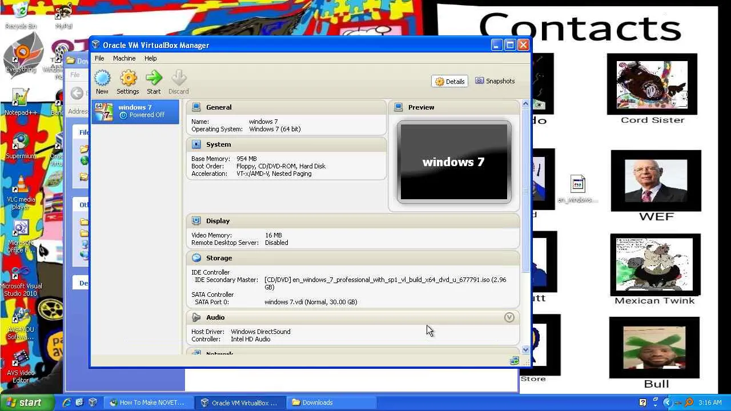The image size is (731, 411).
Task: Open the File menu in VirtualBox
Action: tap(99, 58)
